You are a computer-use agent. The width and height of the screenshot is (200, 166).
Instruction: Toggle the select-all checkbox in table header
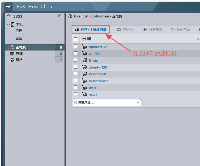(75, 39)
